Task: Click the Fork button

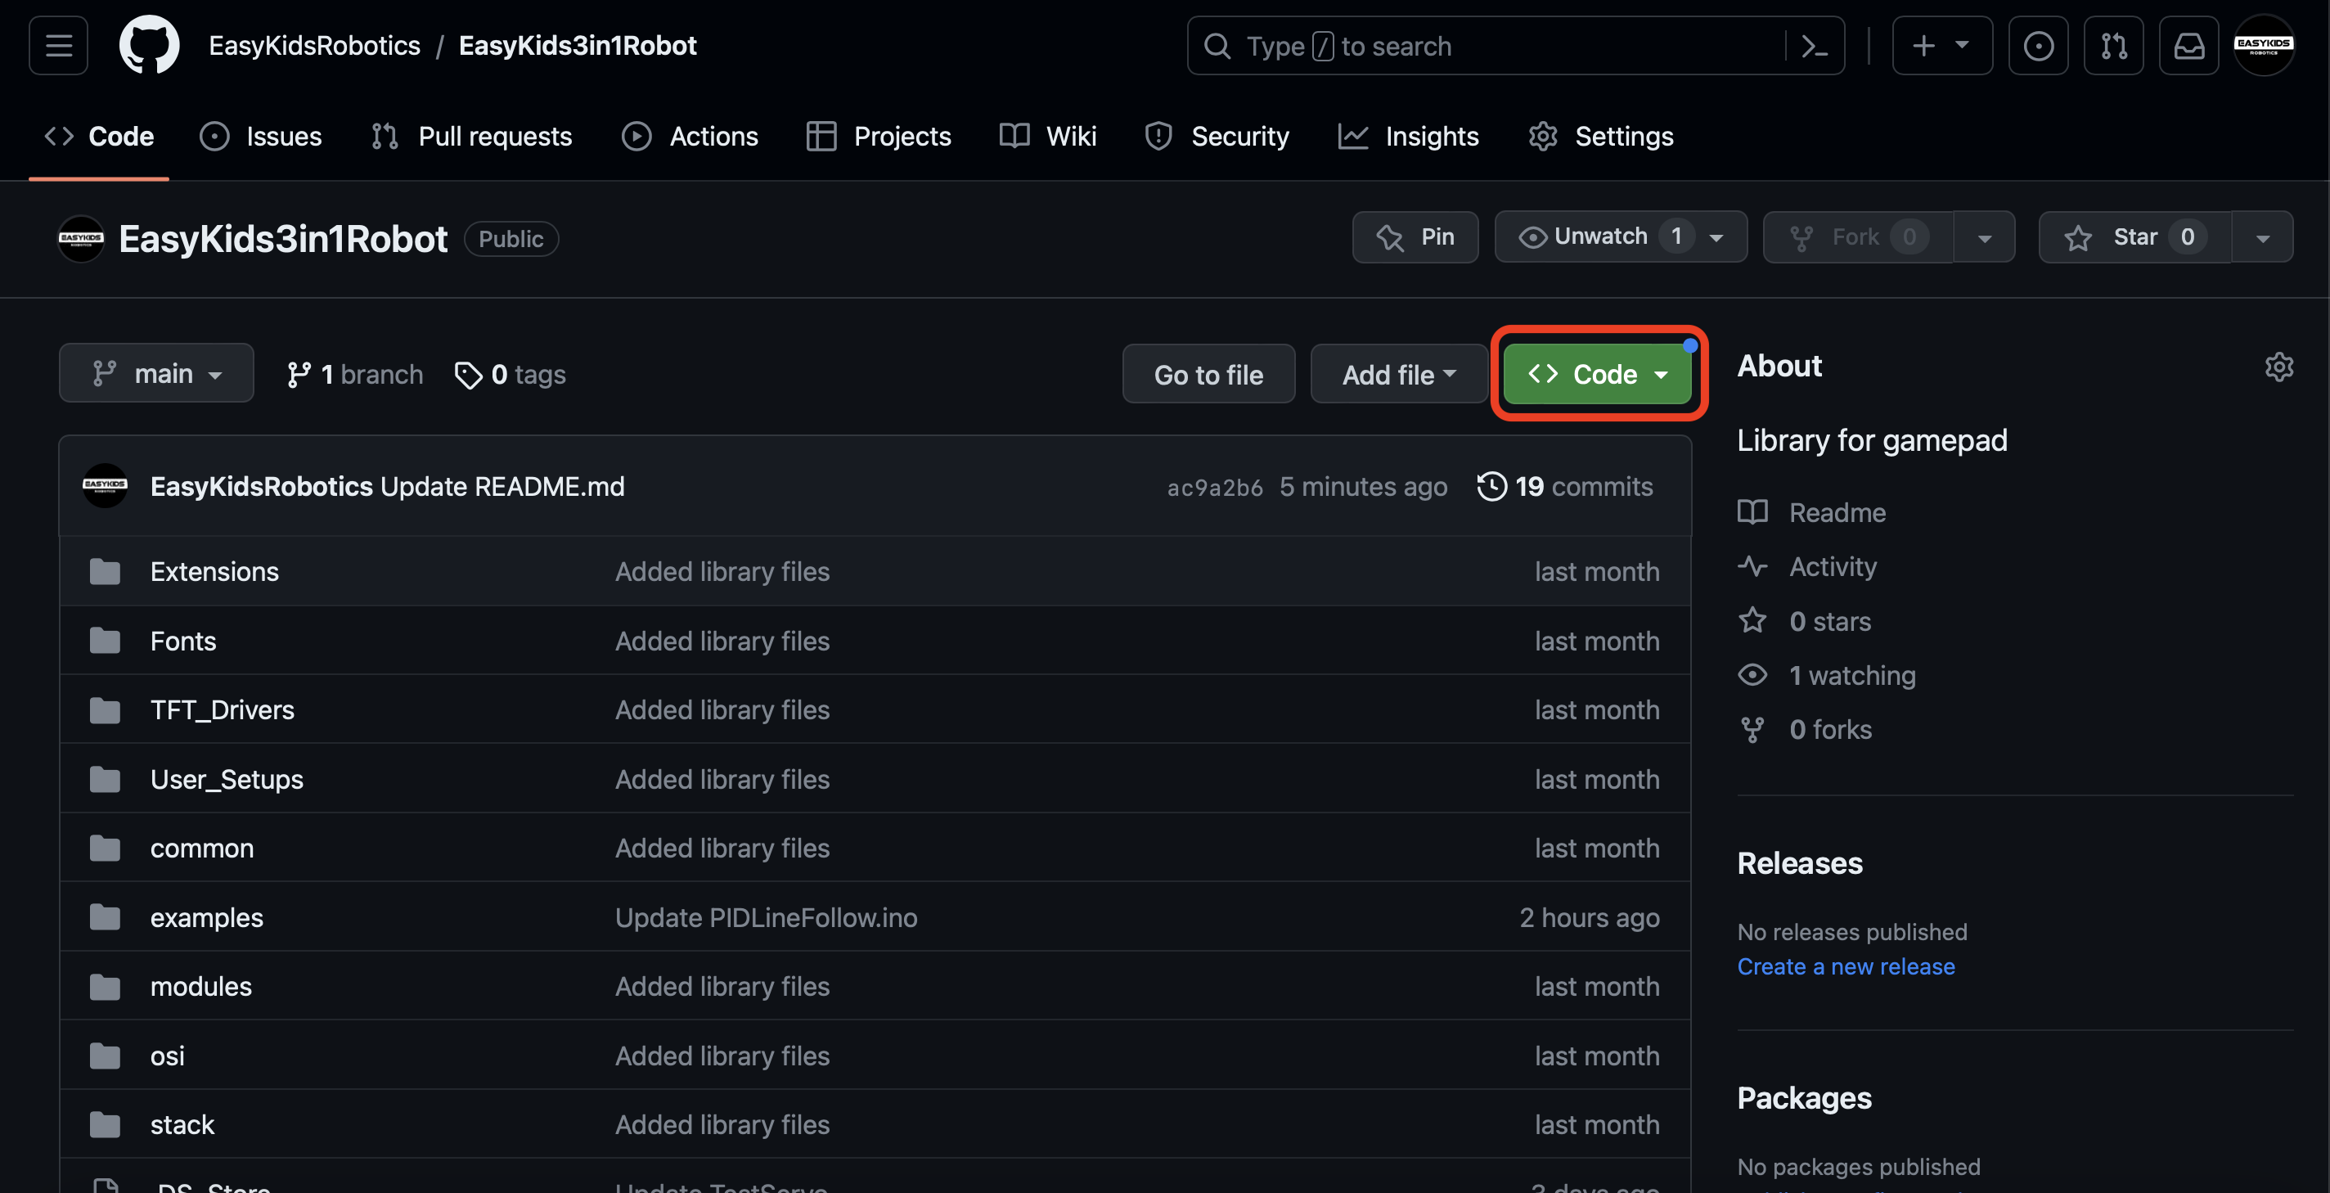Action: coord(1858,237)
